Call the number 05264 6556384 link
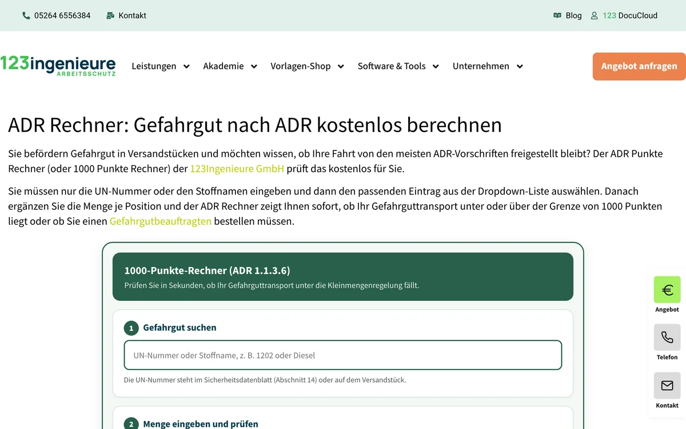The width and height of the screenshot is (686, 429). pyautogui.click(x=62, y=15)
